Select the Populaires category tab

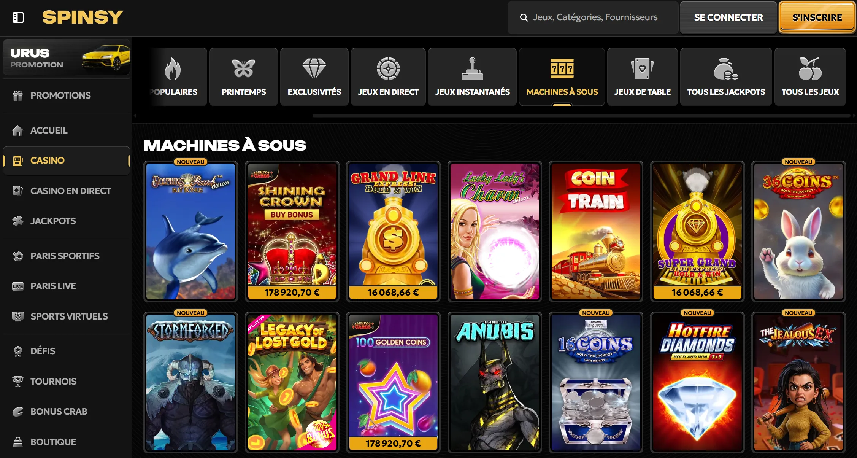(179, 77)
